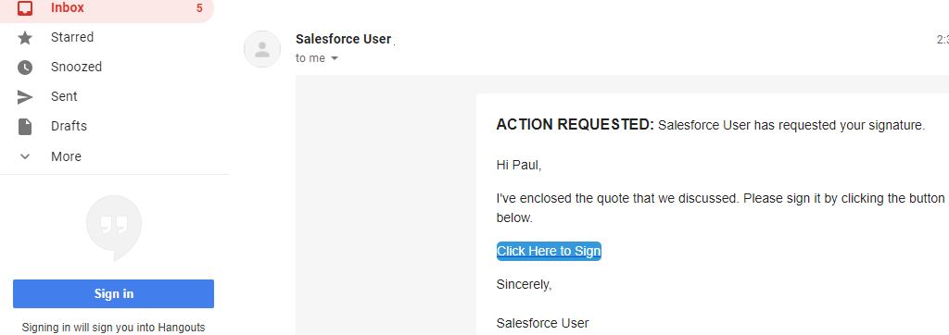Viewport: 949px width, 335px height.
Task: Expand the More chevron in sidebar
Action: pyautogui.click(x=25, y=156)
